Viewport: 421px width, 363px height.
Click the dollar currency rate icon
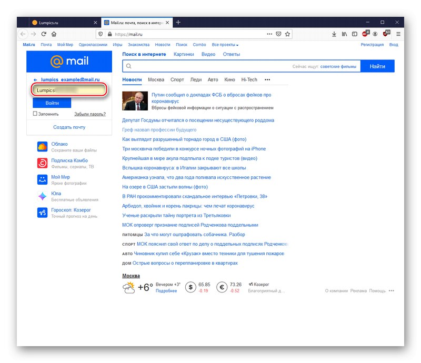[x=191, y=287]
